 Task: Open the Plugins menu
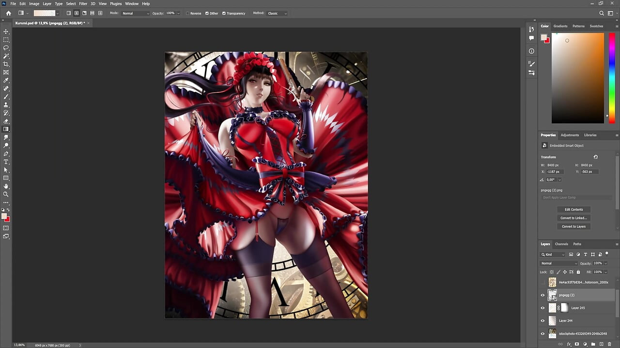[x=116, y=3]
